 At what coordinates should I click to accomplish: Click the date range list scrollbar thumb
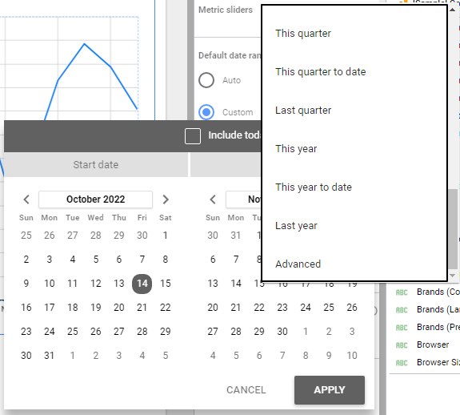(453, 229)
